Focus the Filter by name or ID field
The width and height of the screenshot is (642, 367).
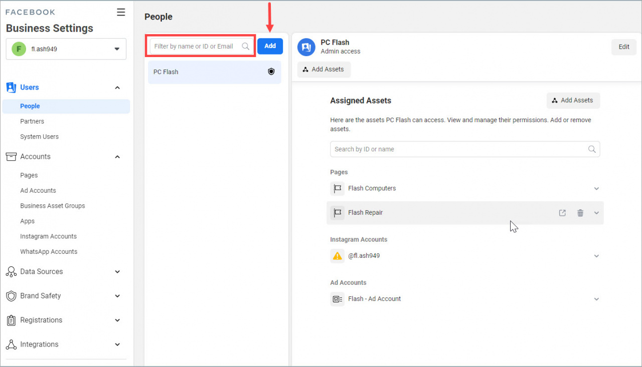(201, 46)
